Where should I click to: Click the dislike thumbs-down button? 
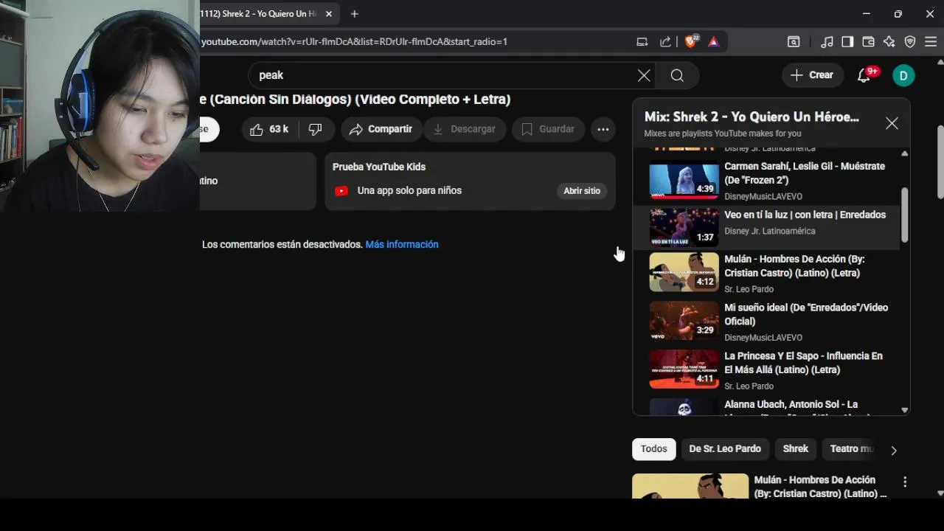(x=316, y=129)
